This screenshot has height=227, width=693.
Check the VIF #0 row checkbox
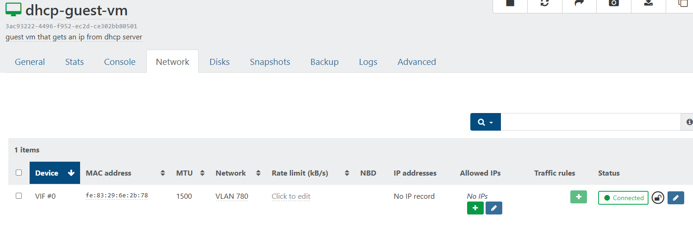(x=19, y=196)
